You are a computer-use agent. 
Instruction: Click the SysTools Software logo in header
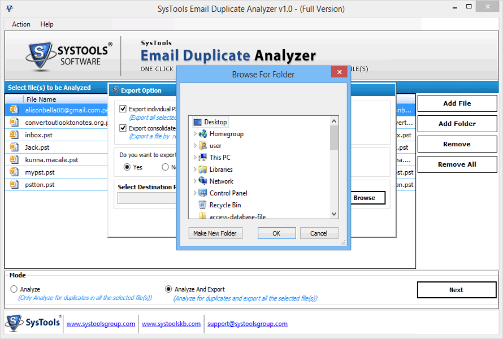[x=69, y=55]
